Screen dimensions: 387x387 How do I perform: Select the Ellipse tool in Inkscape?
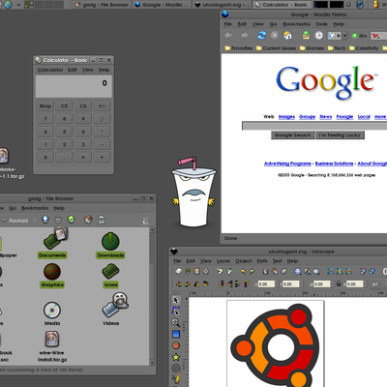tap(176, 345)
